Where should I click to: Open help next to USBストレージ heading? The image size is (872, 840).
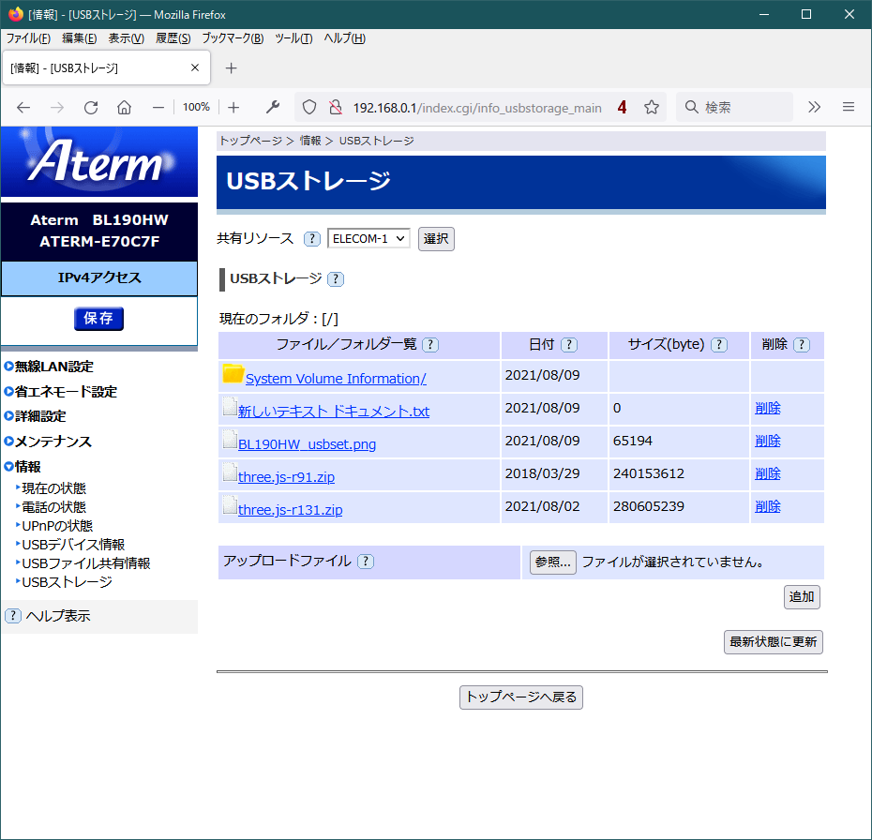coord(336,279)
